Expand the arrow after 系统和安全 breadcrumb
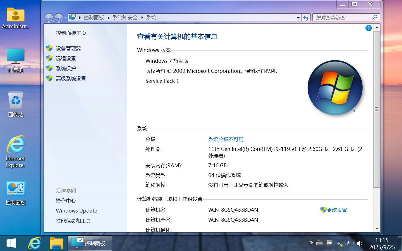 point(142,17)
